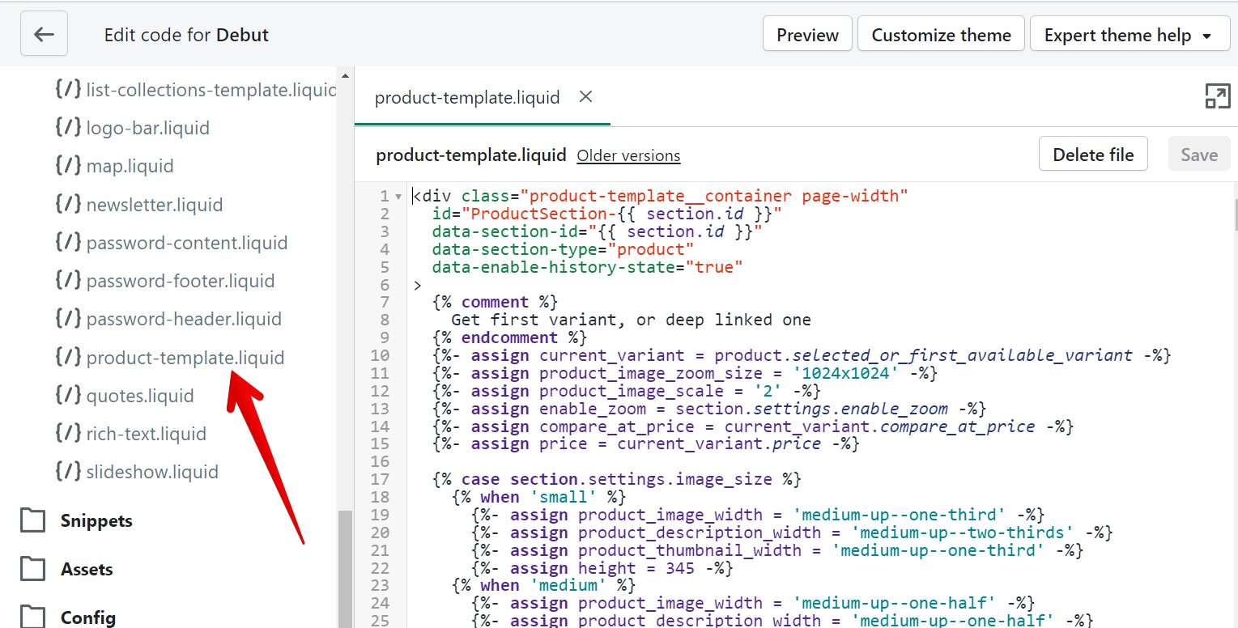The width and height of the screenshot is (1238, 628).
Task: Click the fullscreen editor icon
Action: (x=1218, y=95)
